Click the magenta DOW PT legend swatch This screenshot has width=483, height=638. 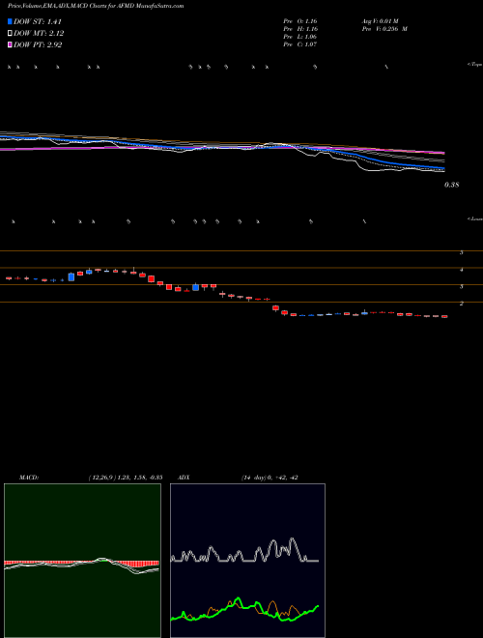10,44
